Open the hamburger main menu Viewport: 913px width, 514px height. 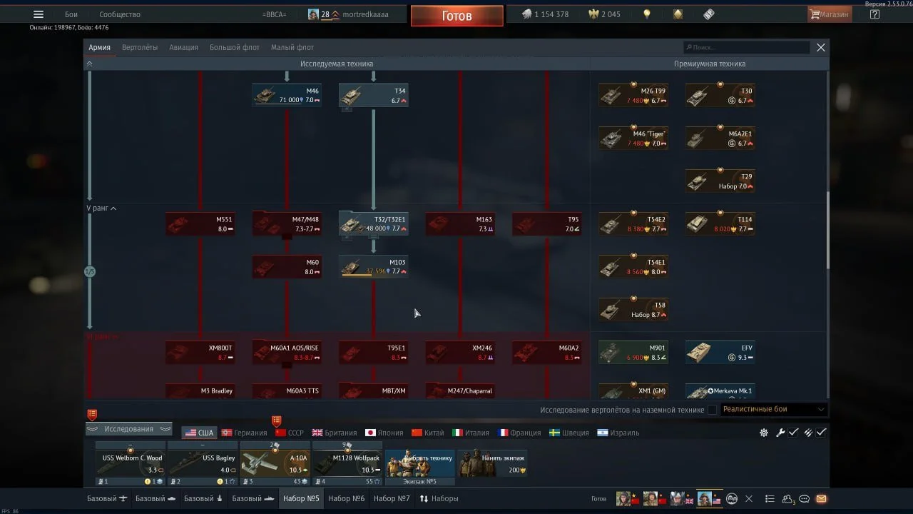[39, 14]
